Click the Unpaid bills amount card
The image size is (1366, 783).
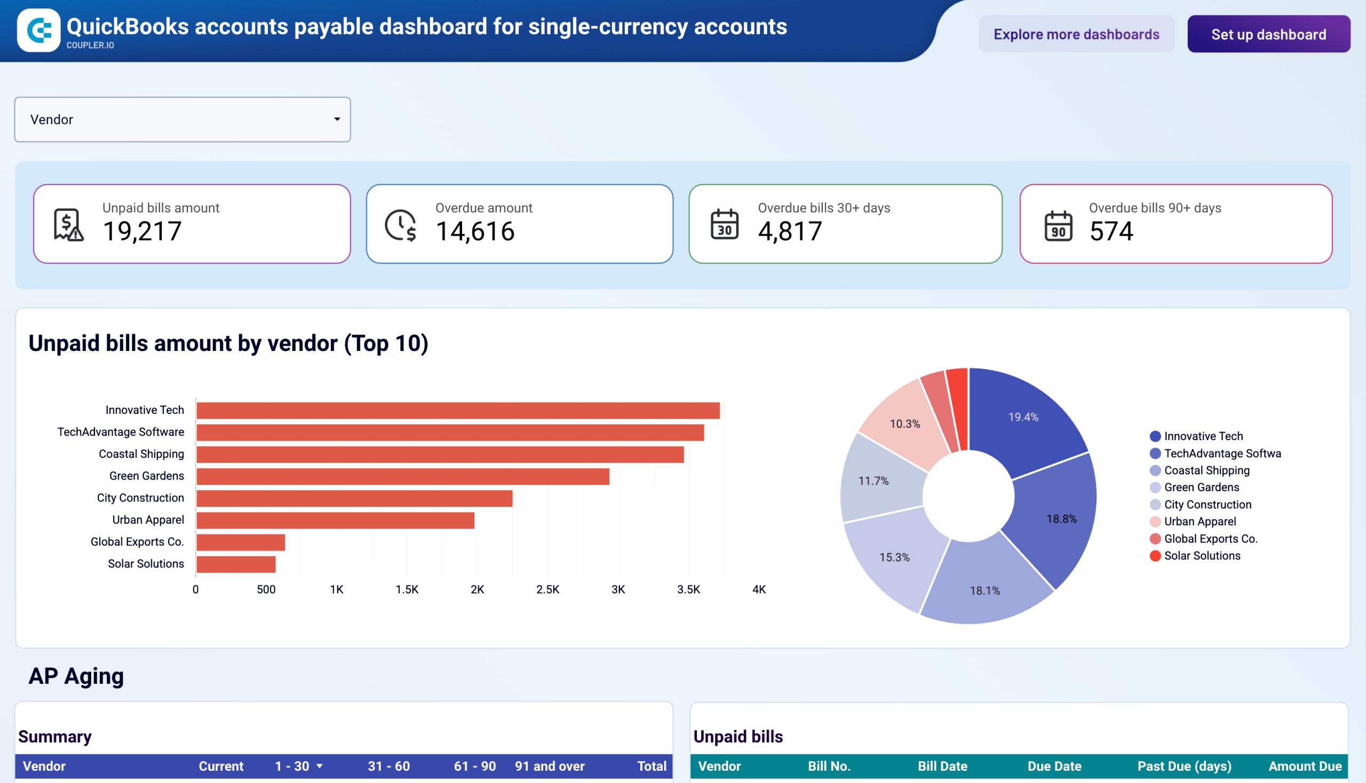coord(192,222)
